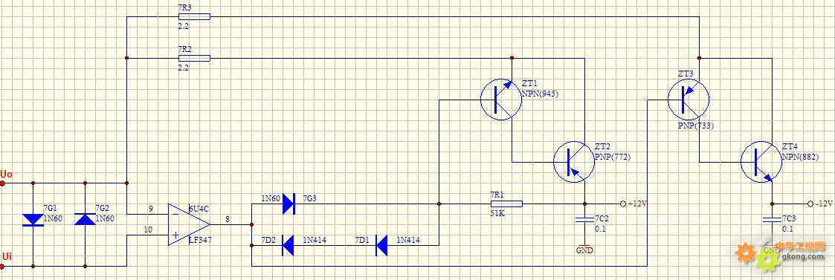The height and width of the screenshot is (280, 835).
Task: Select resistor 7R3 at the top
Action: (194, 16)
